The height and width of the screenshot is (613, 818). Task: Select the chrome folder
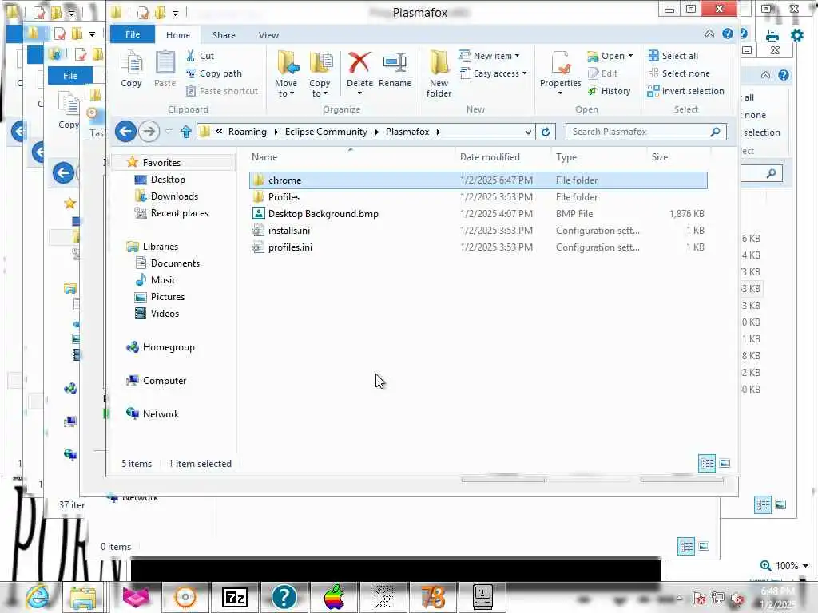click(478, 180)
